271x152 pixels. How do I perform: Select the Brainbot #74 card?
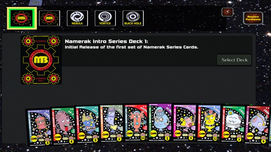[x=87, y=125]
